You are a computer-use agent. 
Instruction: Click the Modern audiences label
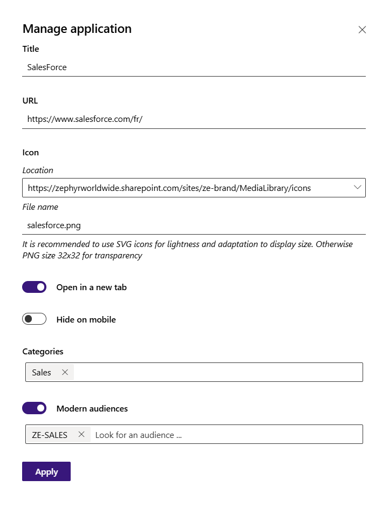click(92, 408)
